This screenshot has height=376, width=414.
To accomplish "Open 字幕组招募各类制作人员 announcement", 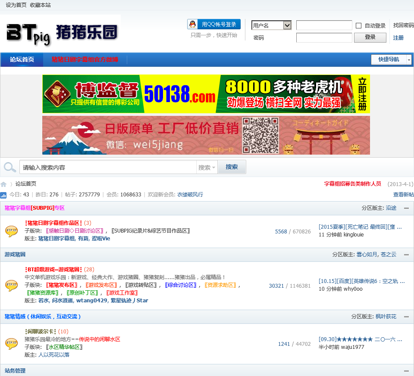I will 352,184.
